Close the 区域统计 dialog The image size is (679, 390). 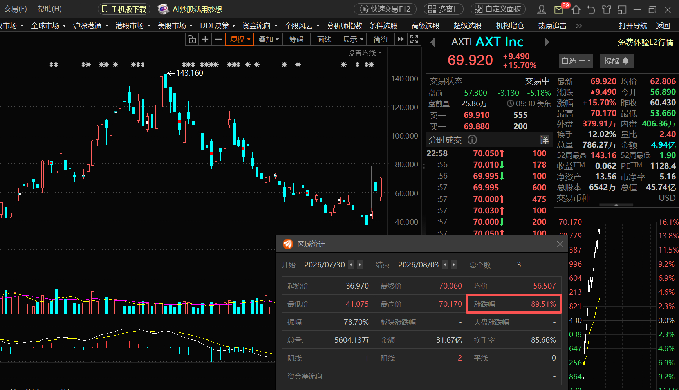point(560,244)
